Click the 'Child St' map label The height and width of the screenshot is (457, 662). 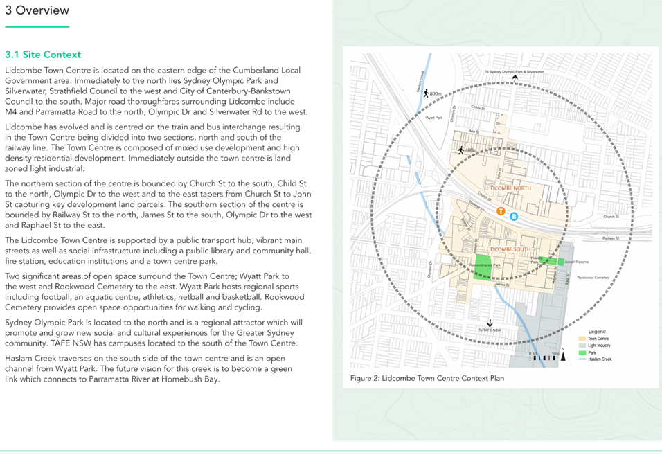478,108
